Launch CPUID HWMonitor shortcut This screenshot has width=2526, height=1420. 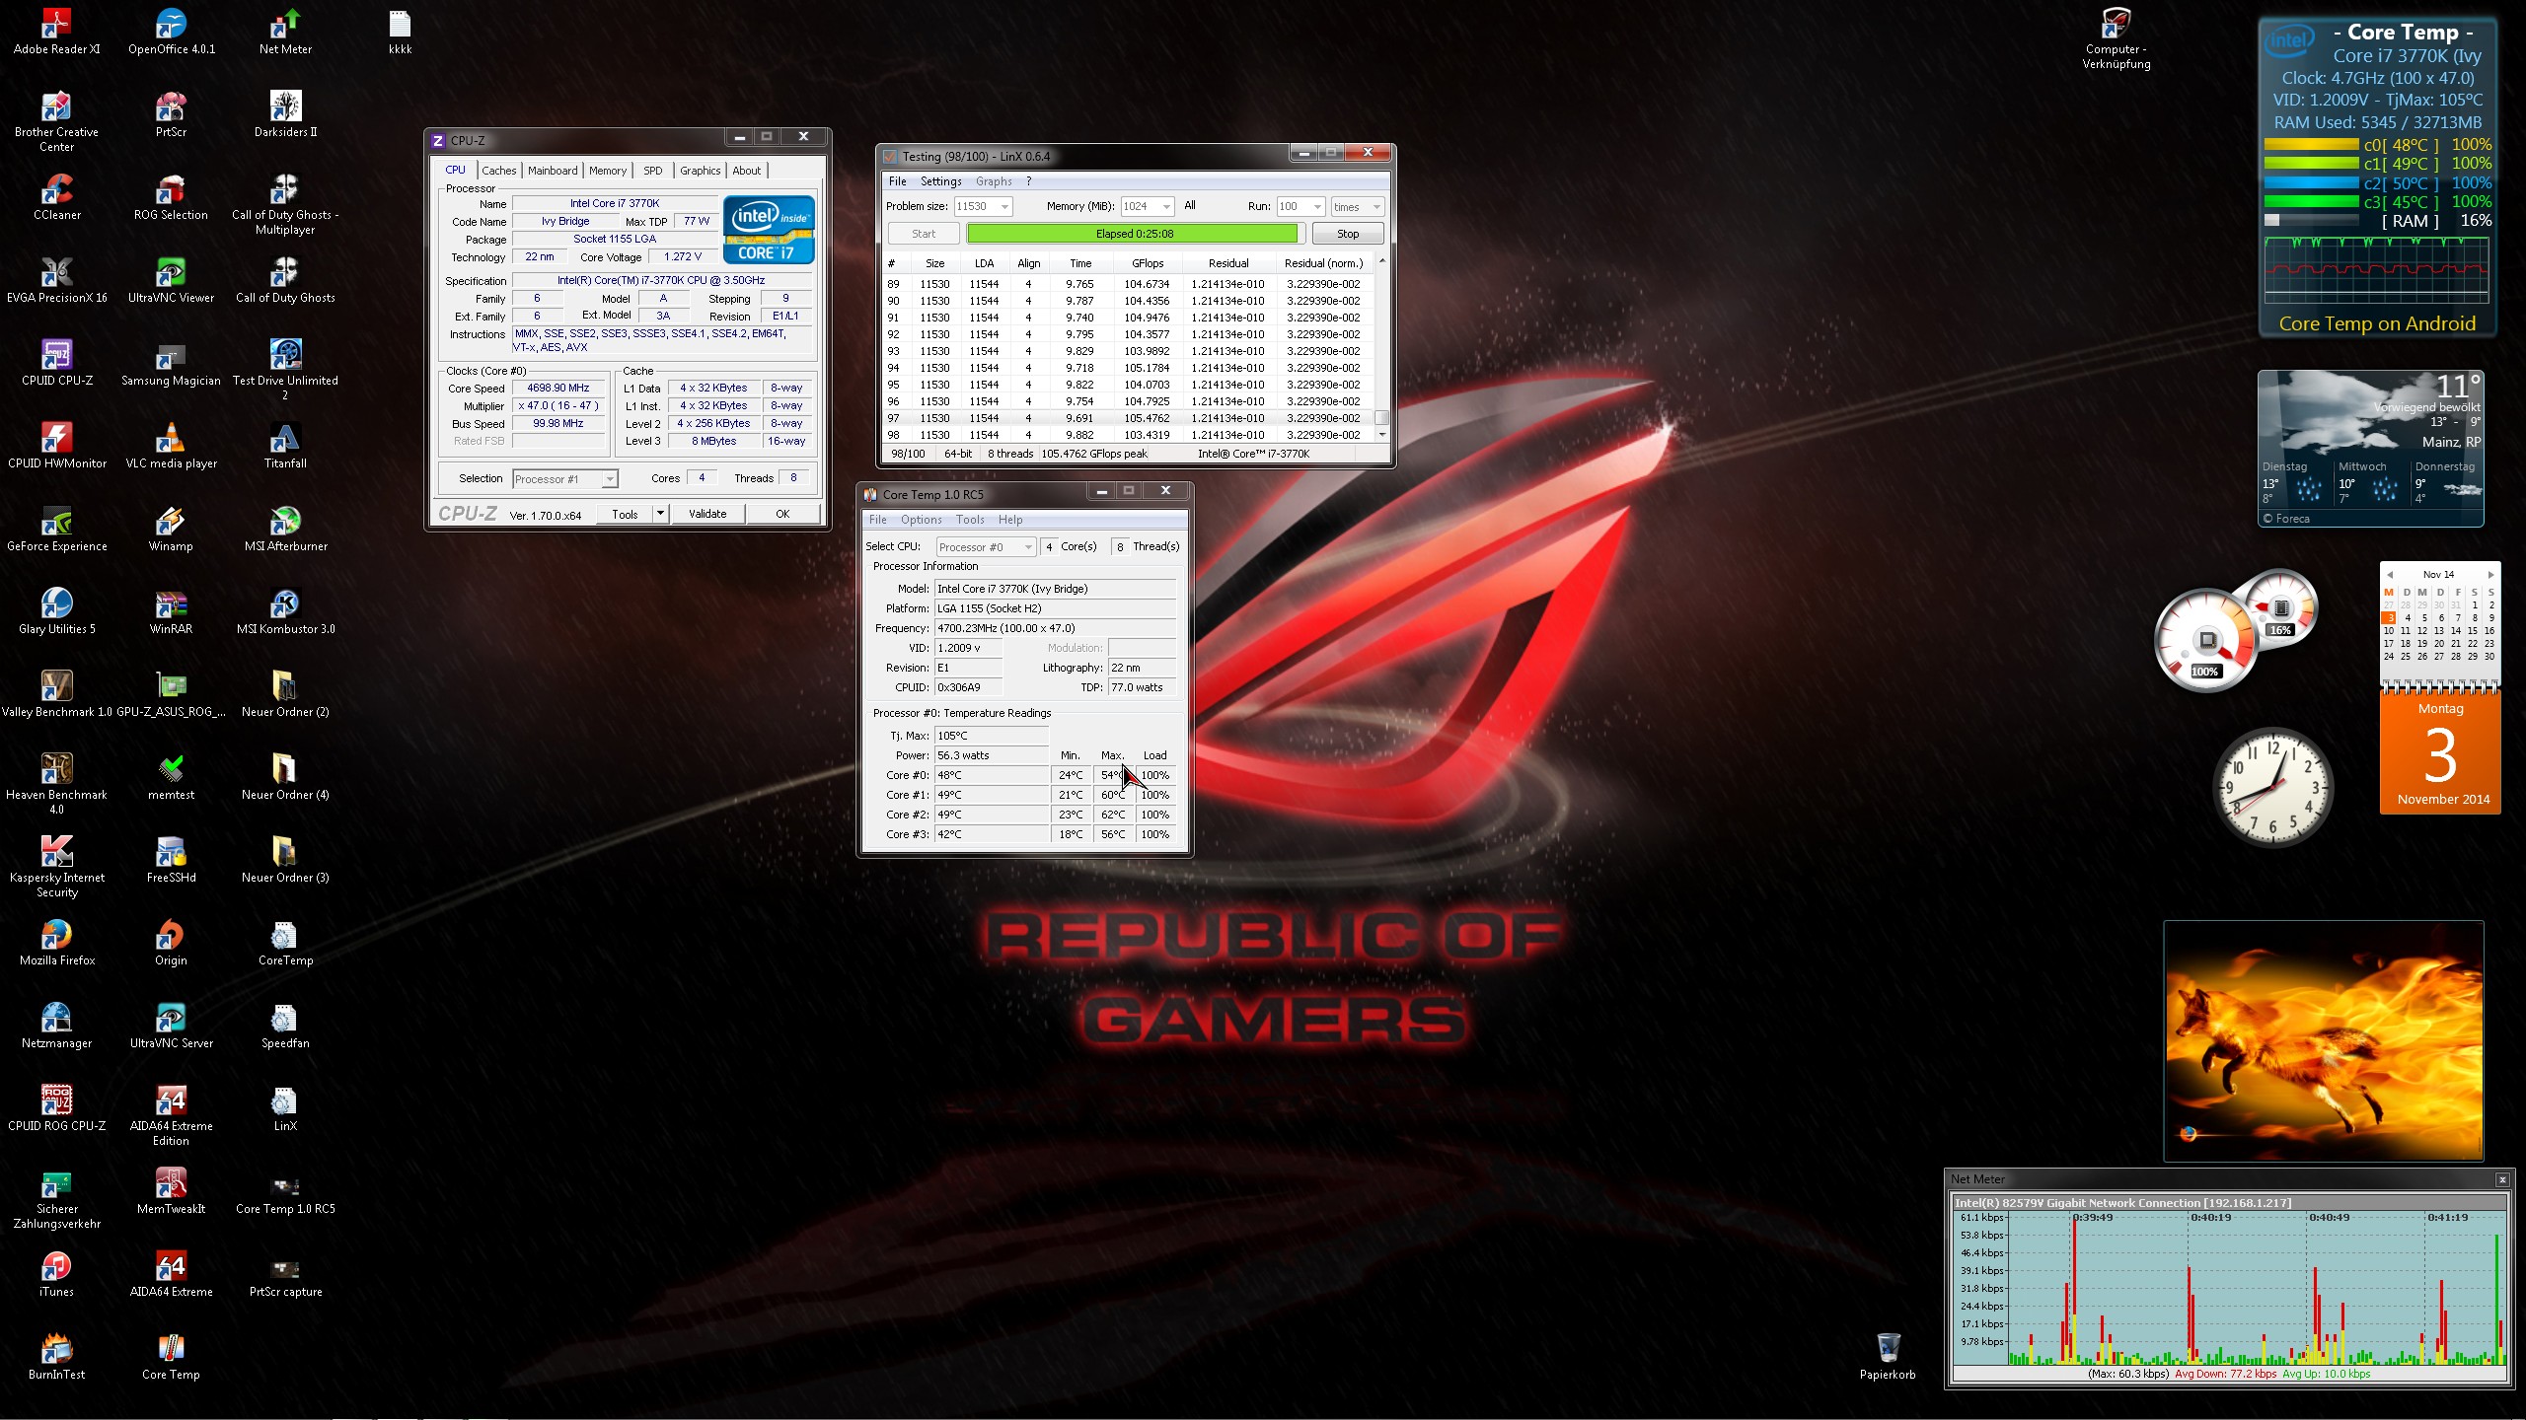coord(56,445)
